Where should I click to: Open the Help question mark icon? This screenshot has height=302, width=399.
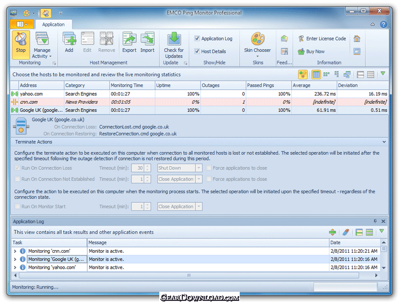tap(383, 25)
